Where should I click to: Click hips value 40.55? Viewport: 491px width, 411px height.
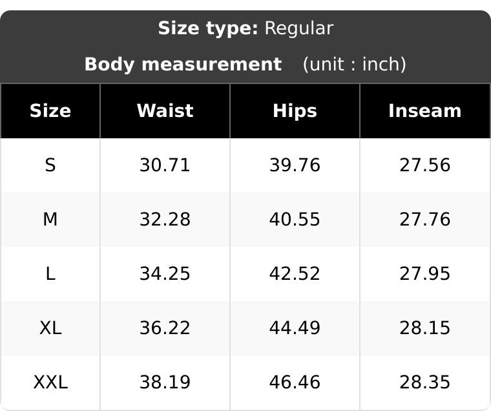click(295, 219)
